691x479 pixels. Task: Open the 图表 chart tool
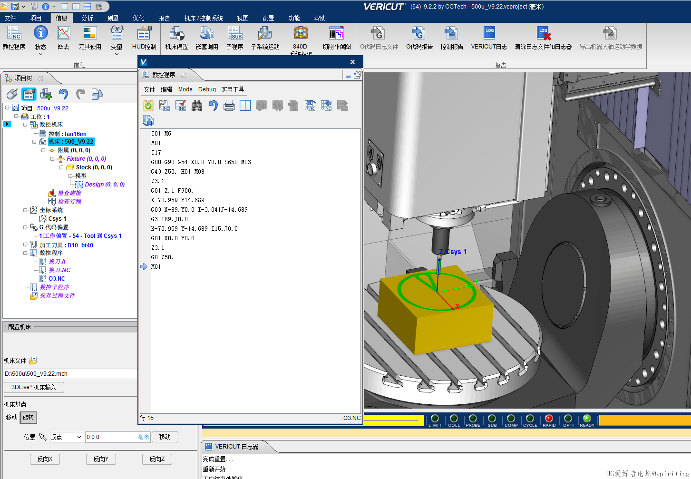63,38
